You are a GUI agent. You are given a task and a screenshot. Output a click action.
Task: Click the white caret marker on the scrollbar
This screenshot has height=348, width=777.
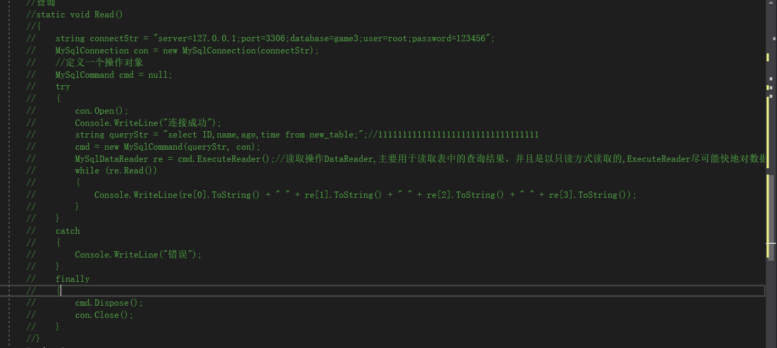coord(771,243)
